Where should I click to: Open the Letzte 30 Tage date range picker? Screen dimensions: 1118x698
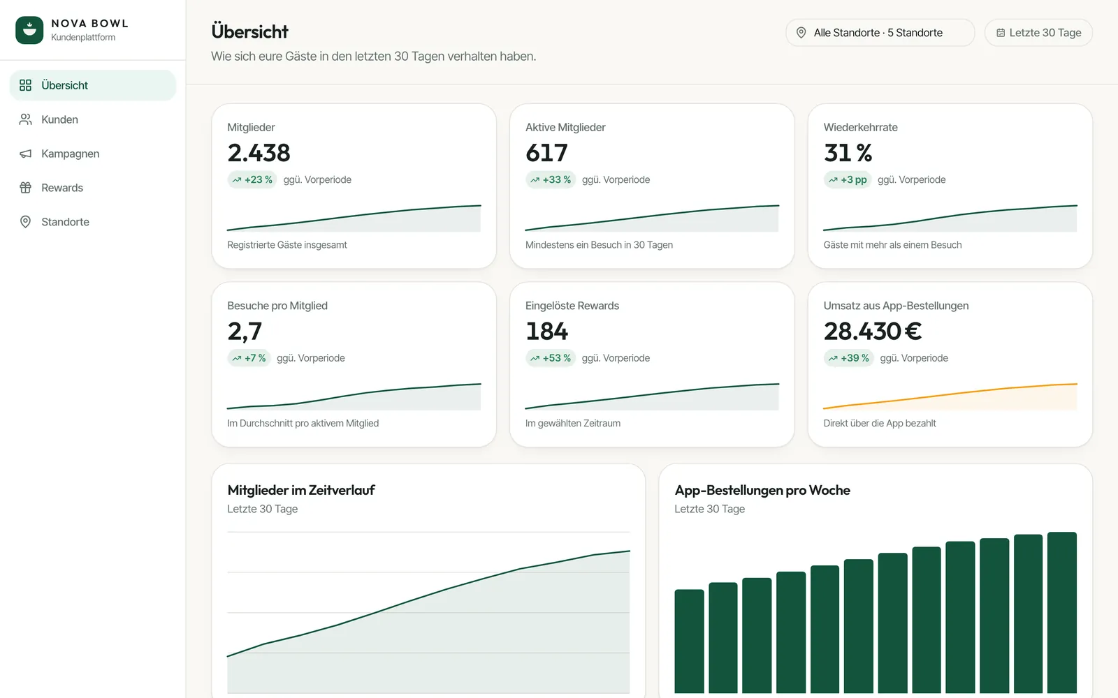(x=1038, y=33)
